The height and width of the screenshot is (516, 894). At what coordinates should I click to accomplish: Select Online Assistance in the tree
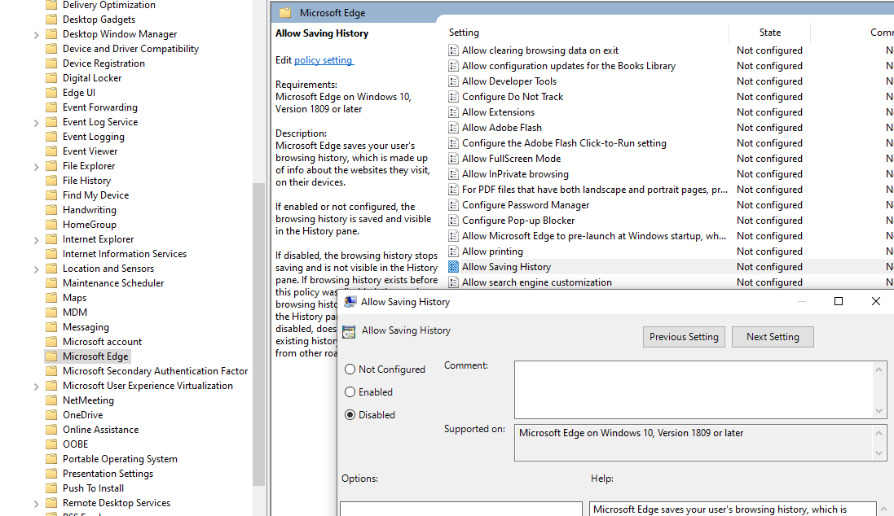click(x=100, y=430)
